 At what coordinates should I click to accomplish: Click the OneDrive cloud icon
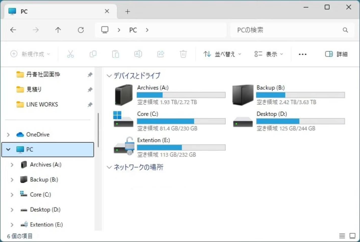coord(20,135)
